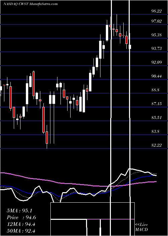Image resolution: width=168 pixels, height=236 pixels.
Task: Select the 82.22 price level label
Action: tap(157, 145)
